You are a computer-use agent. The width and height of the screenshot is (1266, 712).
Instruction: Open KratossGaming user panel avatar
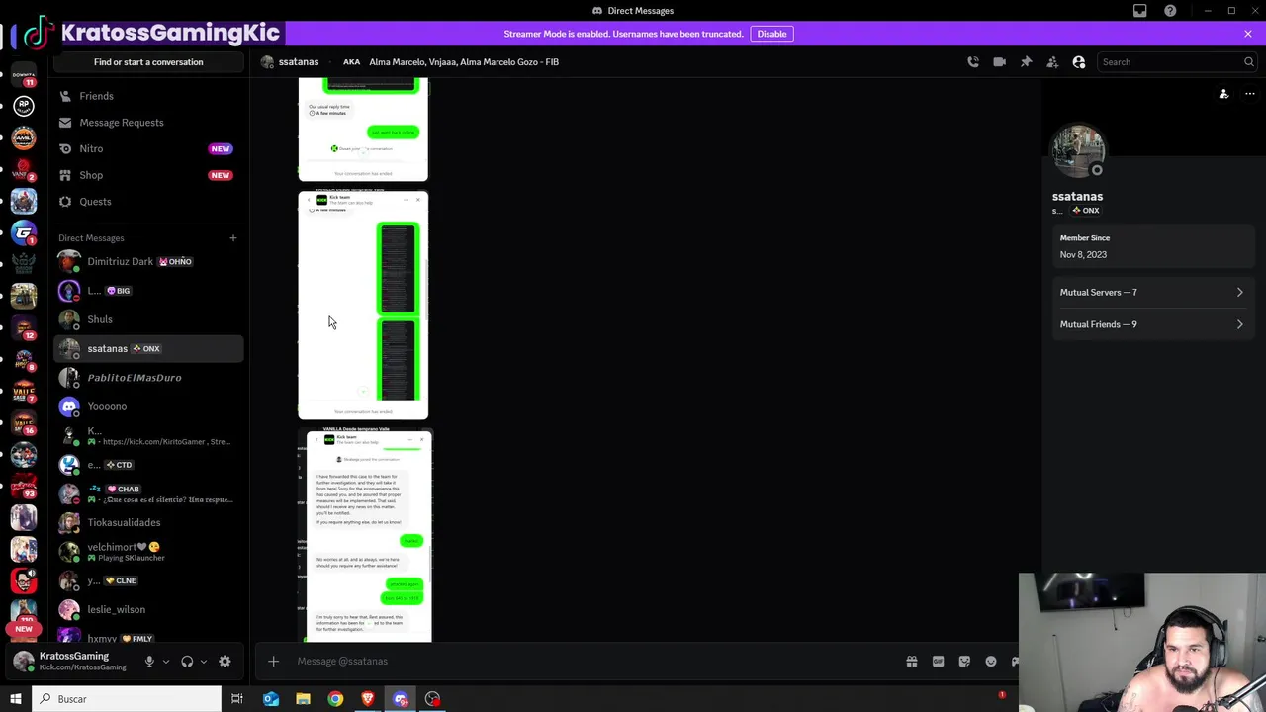[24, 662]
